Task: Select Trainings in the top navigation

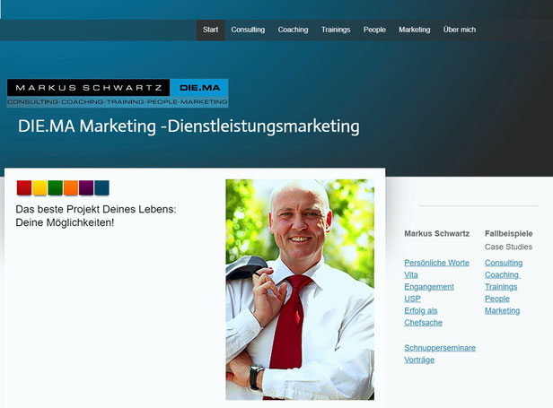Action: click(x=336, y=30)
